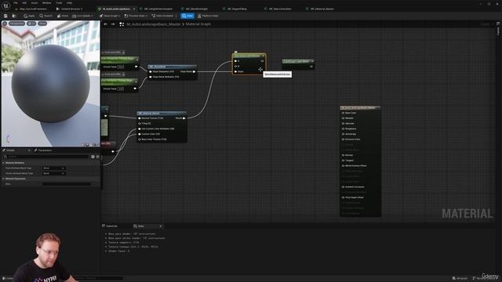The height and width of the screenshot is (282, 502).
Task: Switch to the Content Browser 2 tab
Action: click(x=70, y=9)
